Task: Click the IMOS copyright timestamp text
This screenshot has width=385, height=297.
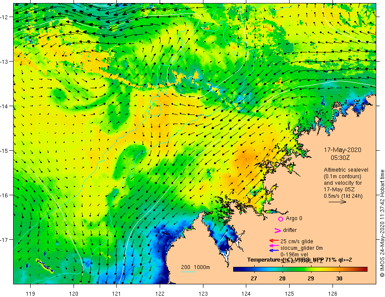Action: point(382,223)
